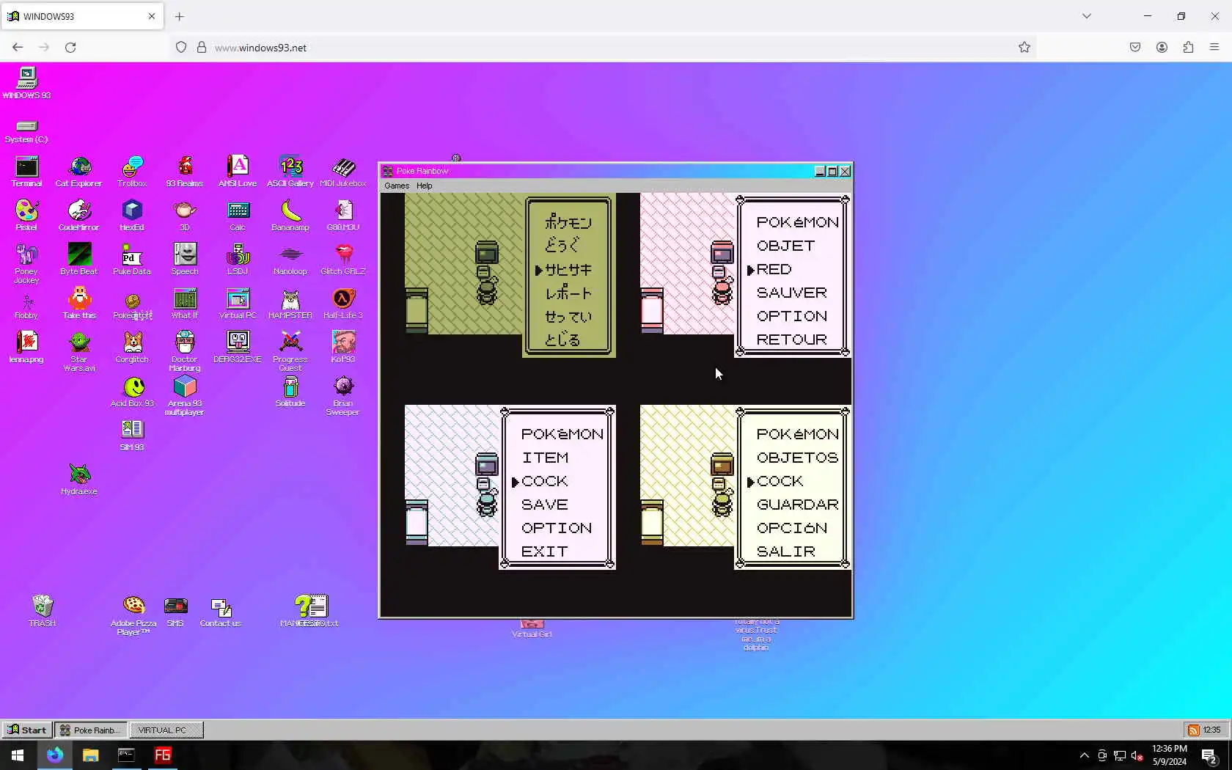1232x770 pixels.
Task: Launch Cat Explorer from the desktop
Action: pyautogui.click(x=79, y=172)
